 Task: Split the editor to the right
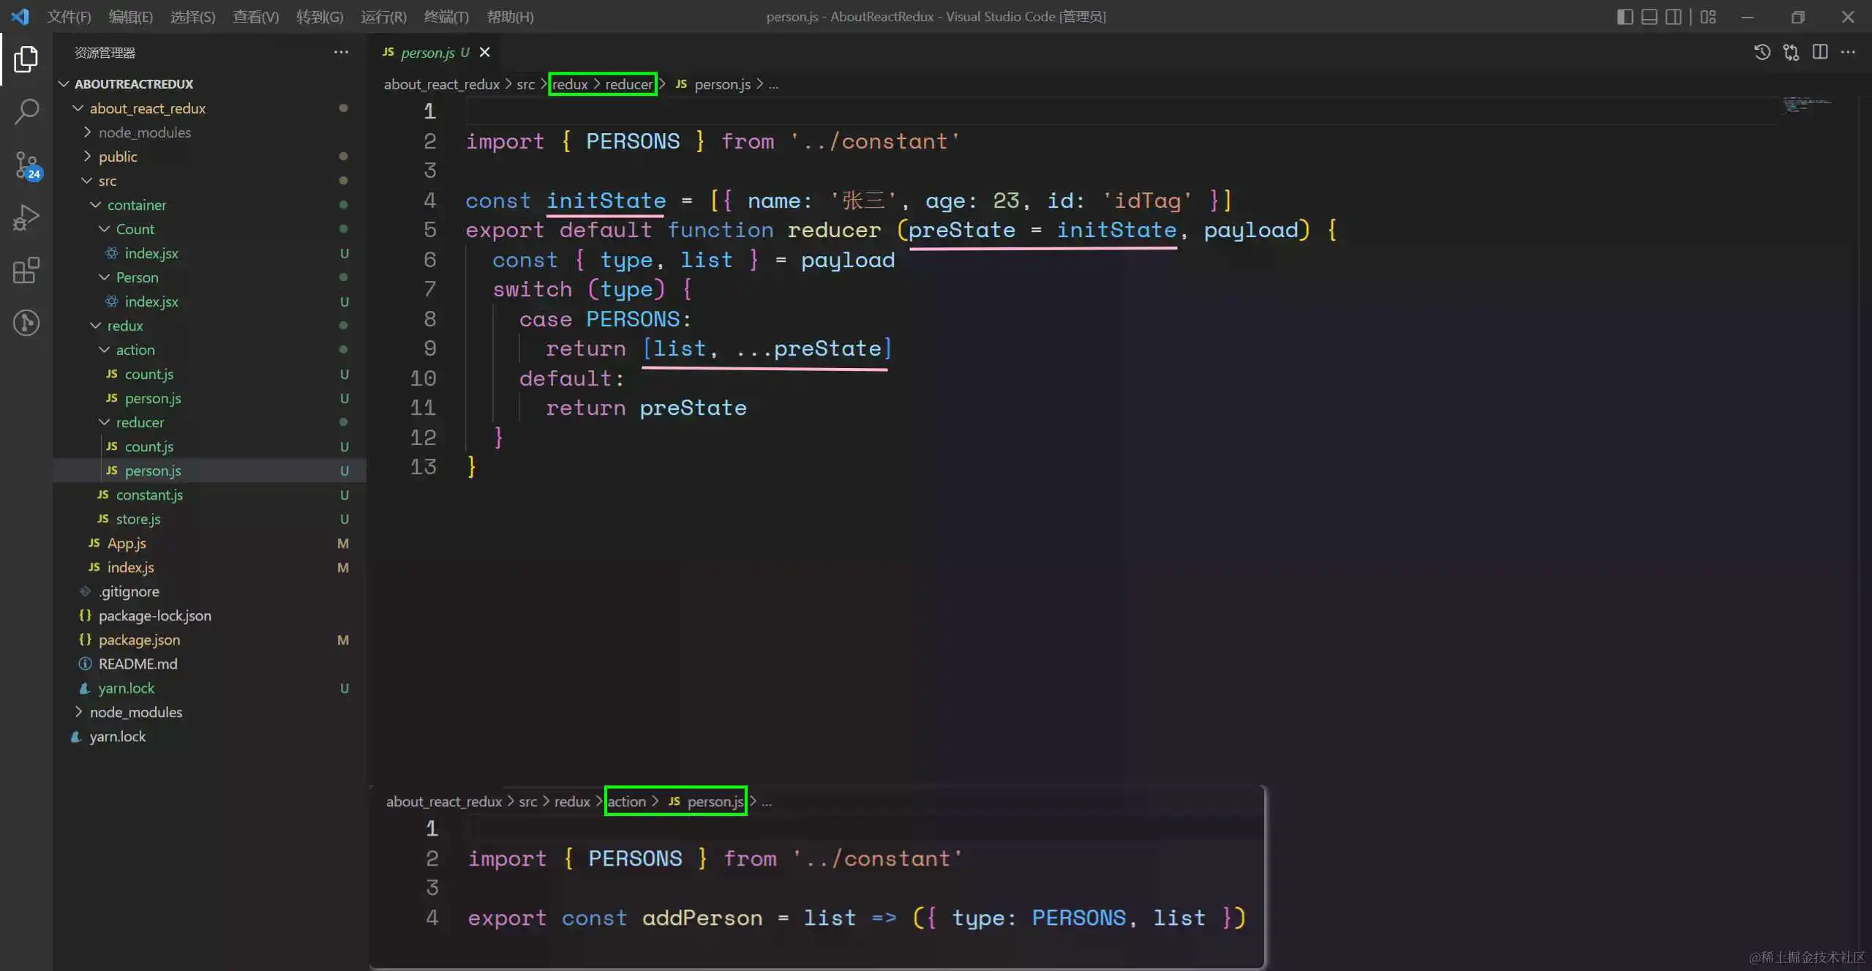(1820, 52)
